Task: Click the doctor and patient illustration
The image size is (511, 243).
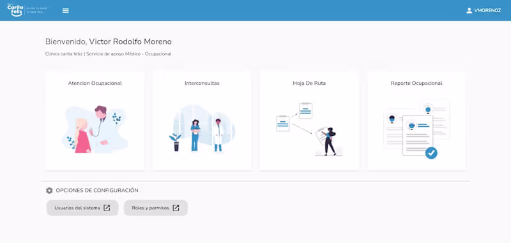Action: [x=95, y=129]
